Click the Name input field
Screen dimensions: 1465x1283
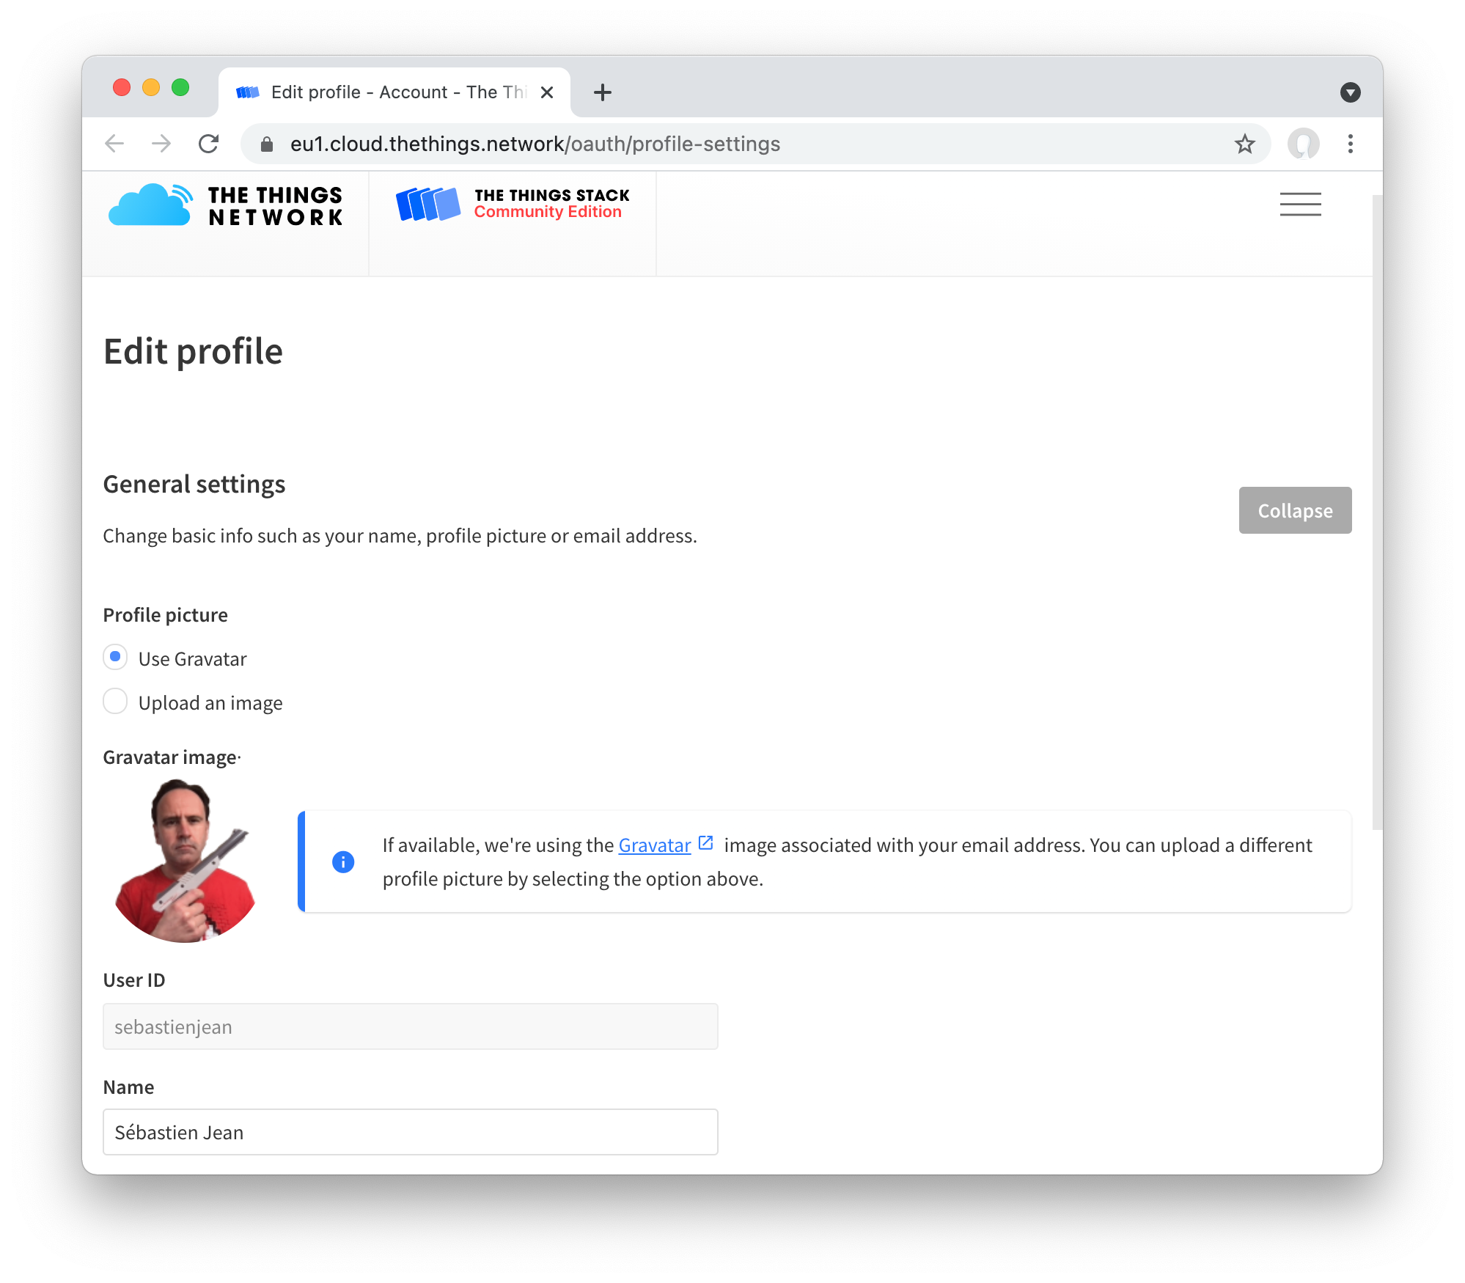click(x=410, y=1132)
